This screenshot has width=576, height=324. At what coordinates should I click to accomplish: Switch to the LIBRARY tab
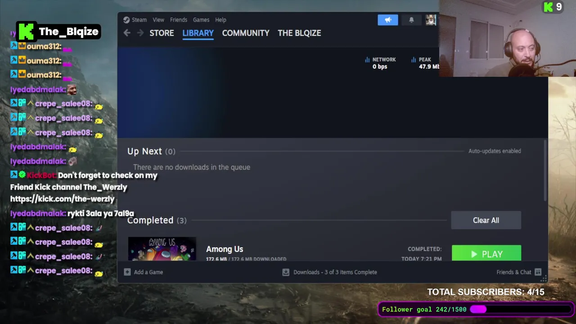coord(198,33)
